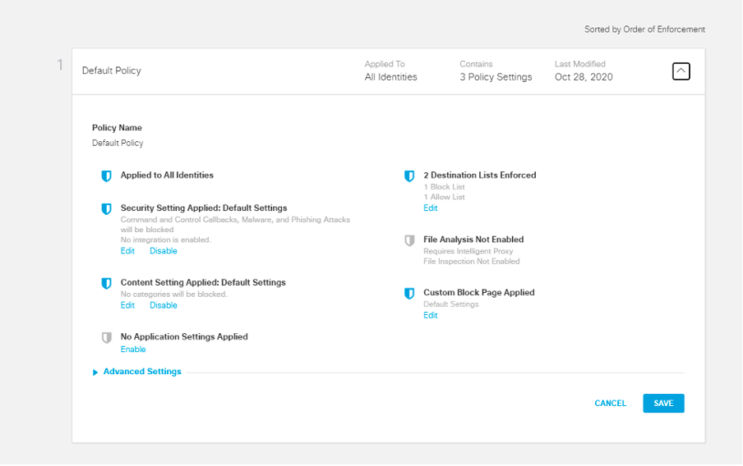
Task: Collapse the Default Policy panel with the chevron
Action: point(681,71)
